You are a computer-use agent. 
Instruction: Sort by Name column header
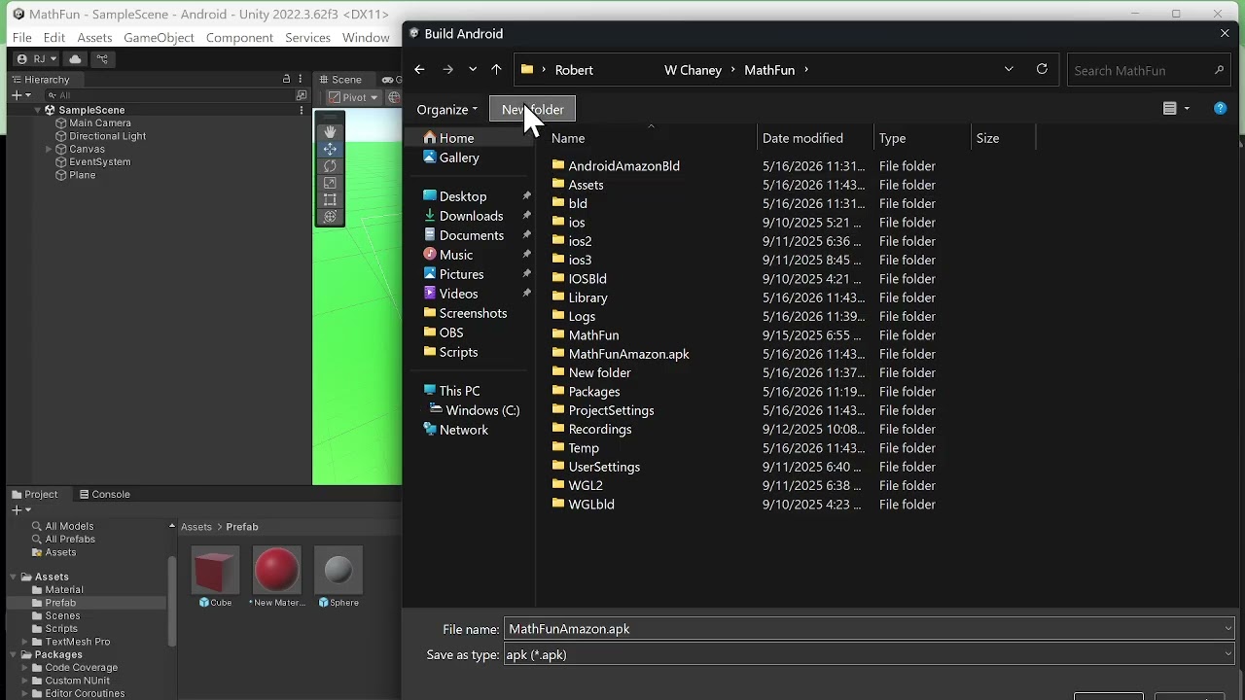pyautogui.click(x=650, y=138)
